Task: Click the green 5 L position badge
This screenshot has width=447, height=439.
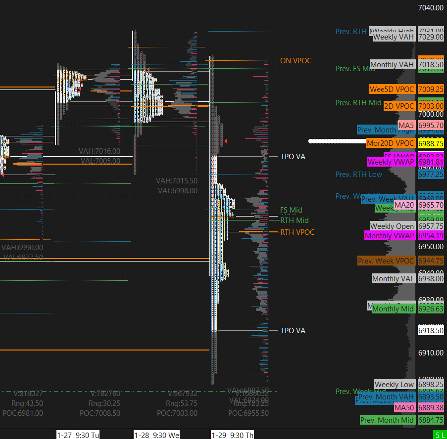Action: click(439, 435)
